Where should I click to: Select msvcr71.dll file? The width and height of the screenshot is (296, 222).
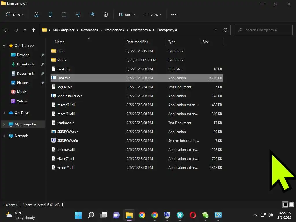[137, 114]
